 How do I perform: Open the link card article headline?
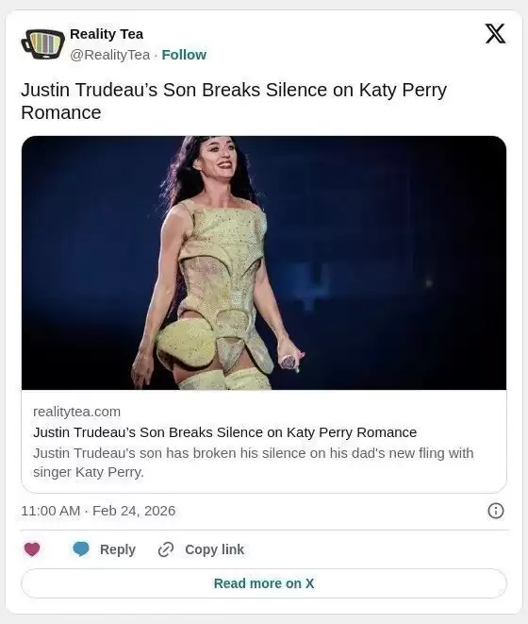(x=225, y=432)
